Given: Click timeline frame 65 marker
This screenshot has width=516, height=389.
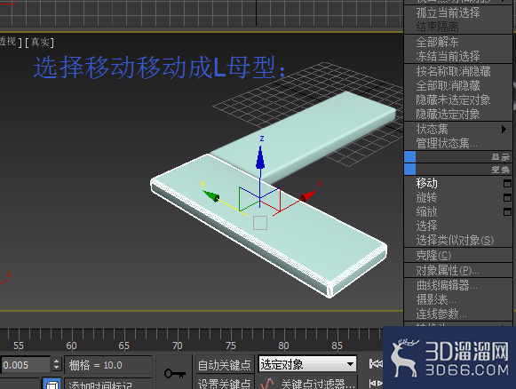Looking at the screenshot, I should point(124,345).
